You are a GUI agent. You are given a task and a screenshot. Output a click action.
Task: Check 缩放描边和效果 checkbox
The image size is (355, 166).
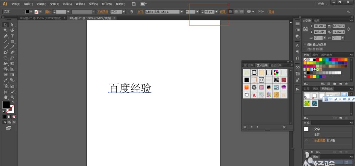tap(305, 45)
